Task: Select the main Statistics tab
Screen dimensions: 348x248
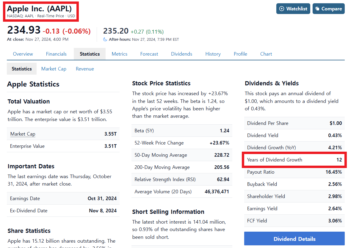Action: (90, 54)
